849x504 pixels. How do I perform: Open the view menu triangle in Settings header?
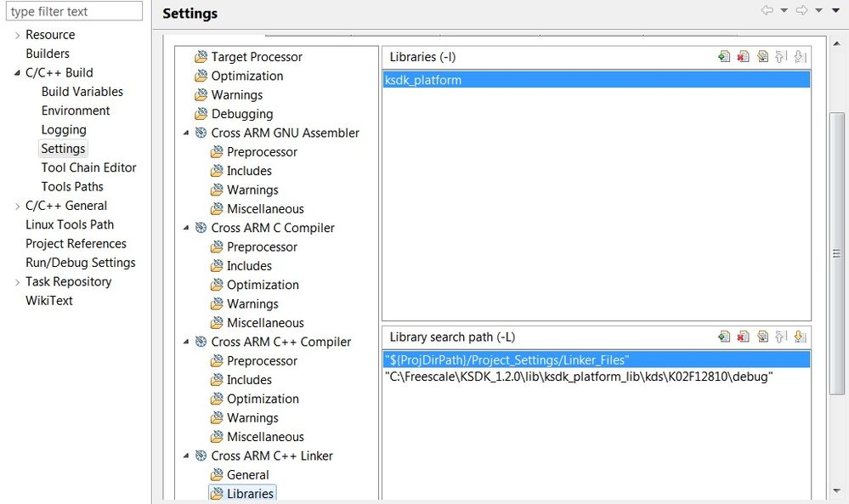coord(835,10)
